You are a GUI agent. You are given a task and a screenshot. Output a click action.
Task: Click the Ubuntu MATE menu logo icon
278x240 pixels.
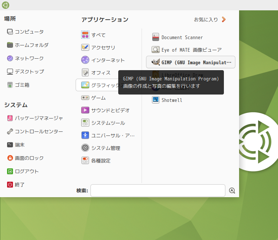pyautogui.click(x=6, y=5)
